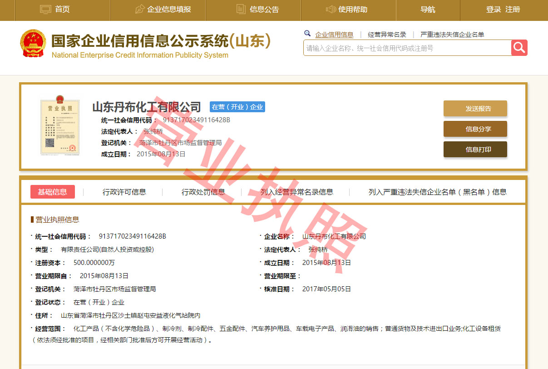Click credit code 91371702349116428B in header card
Viewport: 548px width, 369px height.
pyautogui.click(x=197, y=120)
